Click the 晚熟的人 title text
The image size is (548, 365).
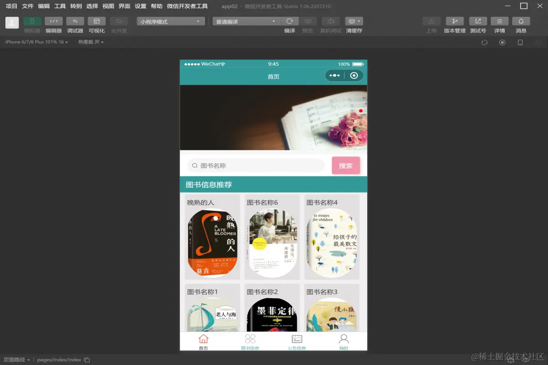pos(200,202)
